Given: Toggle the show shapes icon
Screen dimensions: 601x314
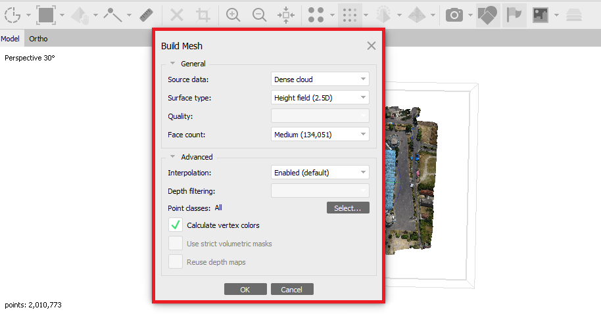Looking at the screenshot, I should (488, 15).
